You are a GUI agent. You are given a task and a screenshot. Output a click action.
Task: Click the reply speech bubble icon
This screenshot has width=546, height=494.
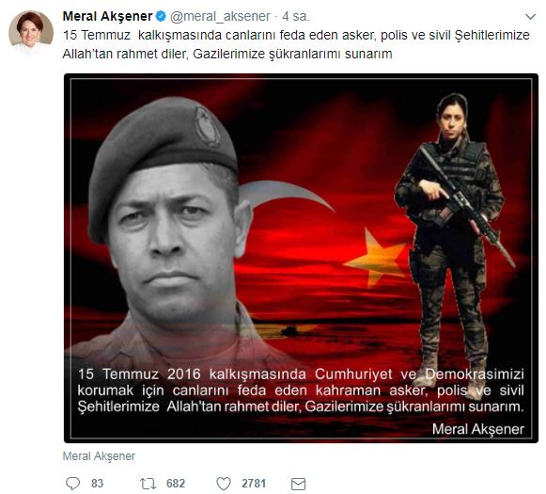[x=73, y=484]
